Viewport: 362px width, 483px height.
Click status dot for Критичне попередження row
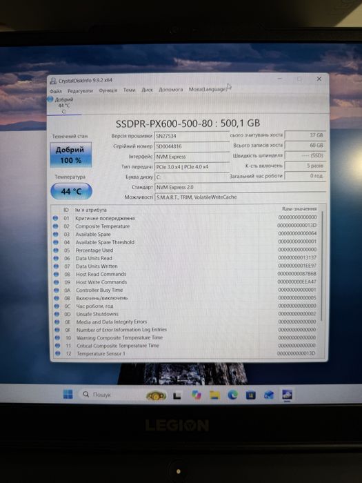[55, 218]
